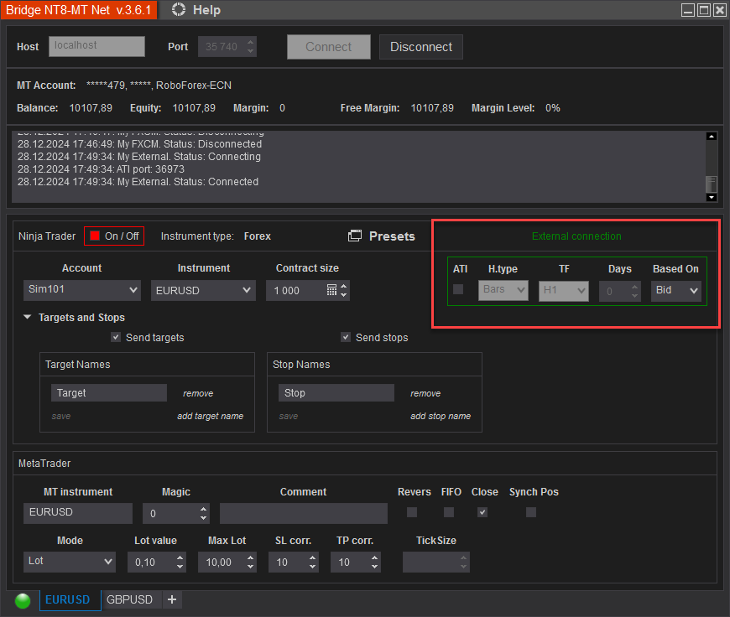Open the Presets icon
Screen dimensions: 730x617
click(355, 236)
